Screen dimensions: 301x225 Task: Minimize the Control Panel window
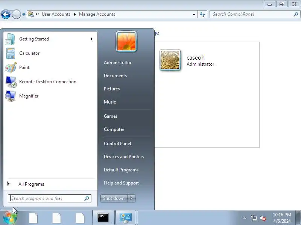tap(269, 4)
